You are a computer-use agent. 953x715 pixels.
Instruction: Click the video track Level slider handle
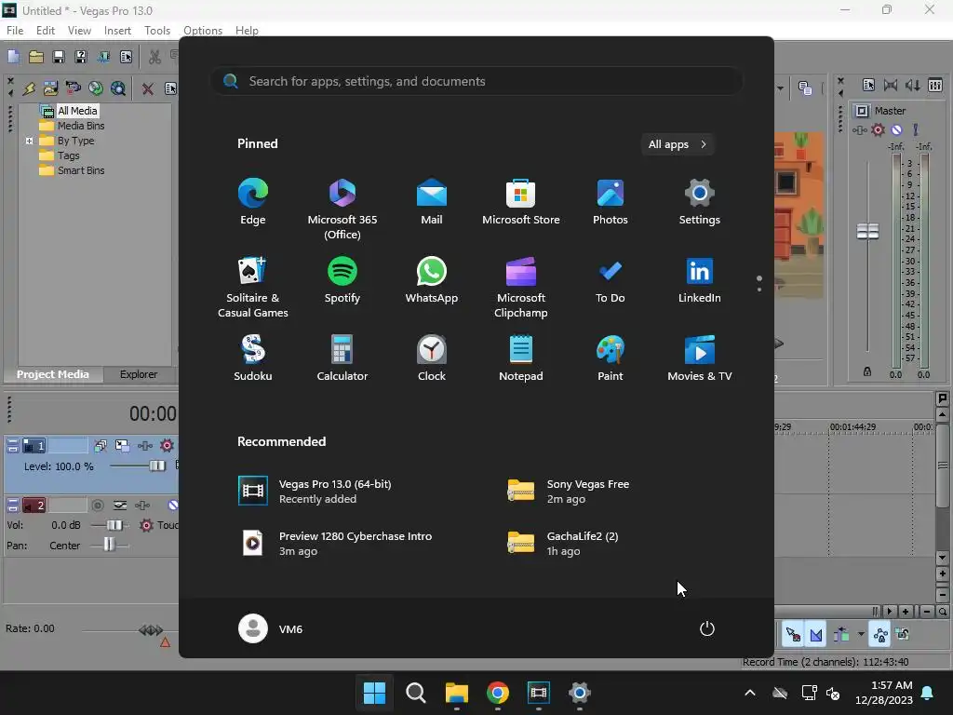156,465
